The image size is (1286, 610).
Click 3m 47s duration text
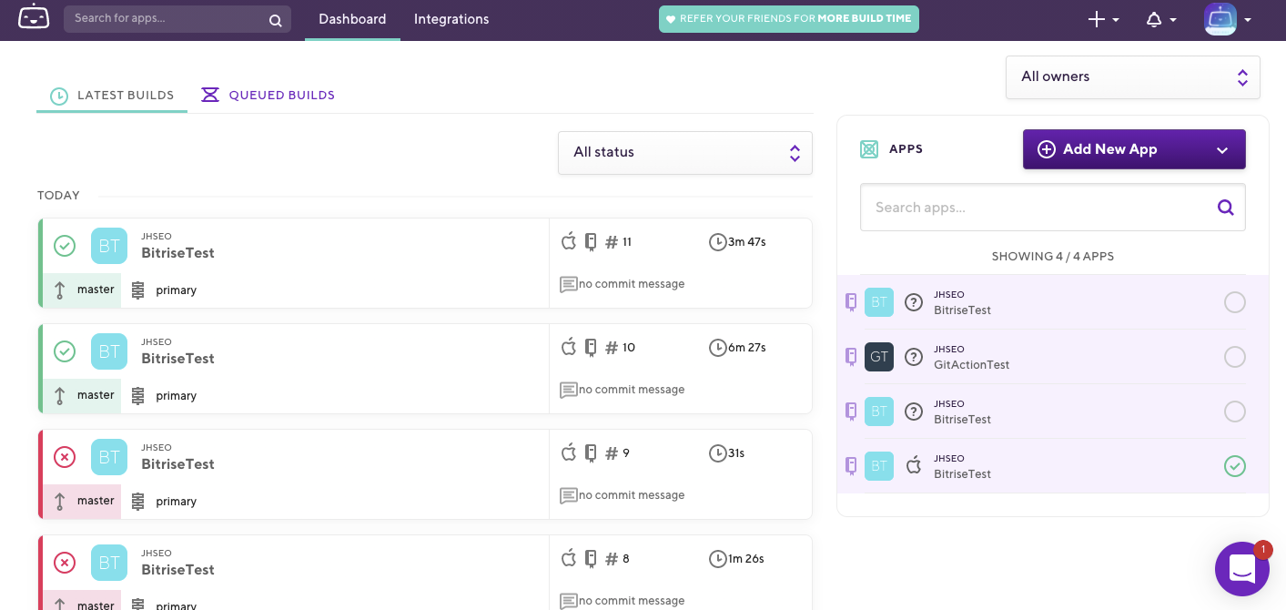click(x=747, y=242)
